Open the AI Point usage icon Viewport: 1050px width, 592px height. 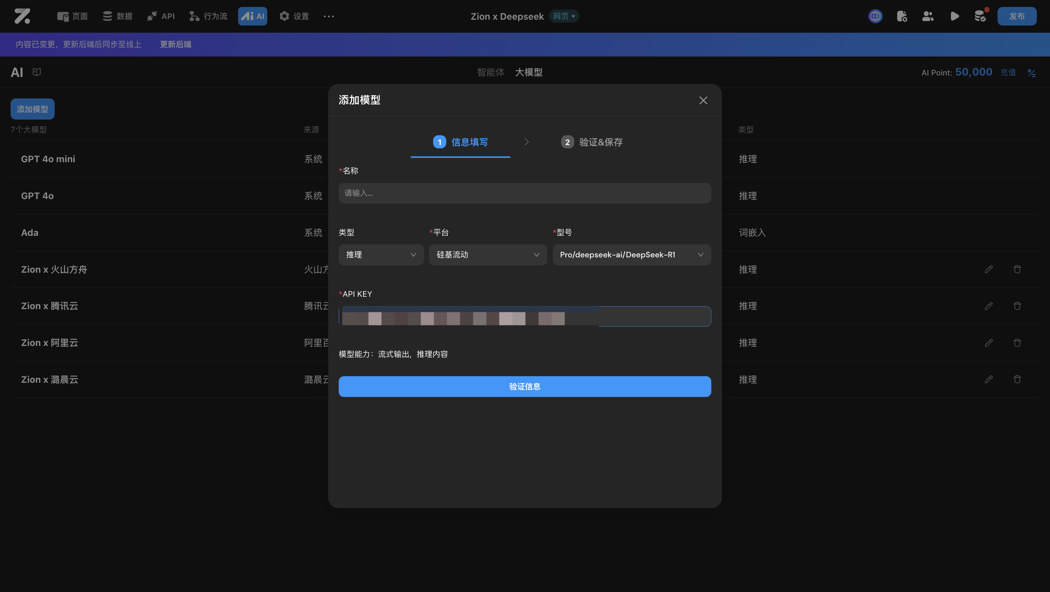1031,73
